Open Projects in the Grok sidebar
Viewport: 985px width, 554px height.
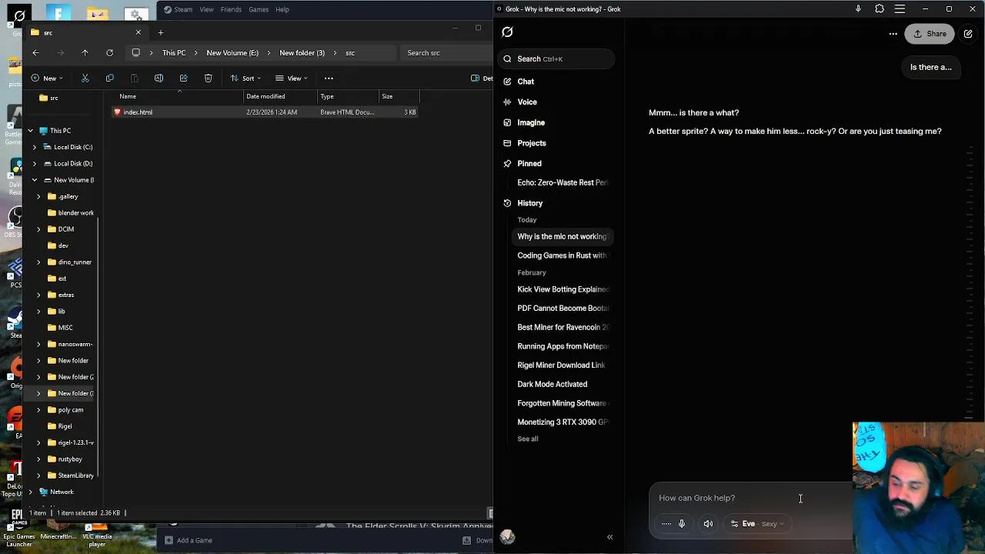(532, 143)
